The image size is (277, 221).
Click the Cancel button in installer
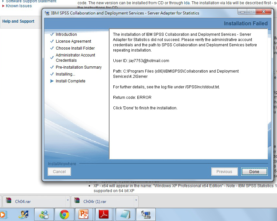point(59,171)
